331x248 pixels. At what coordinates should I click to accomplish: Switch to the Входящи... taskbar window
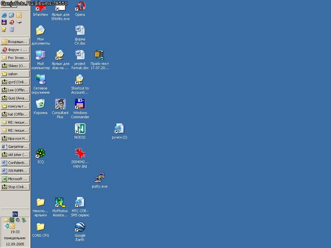[x=15, y=42]
